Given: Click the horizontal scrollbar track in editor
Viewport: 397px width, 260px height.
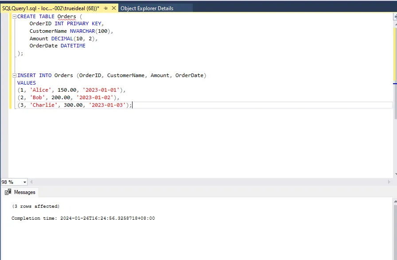Looking at the screenshot, I should tap(208, 182).
